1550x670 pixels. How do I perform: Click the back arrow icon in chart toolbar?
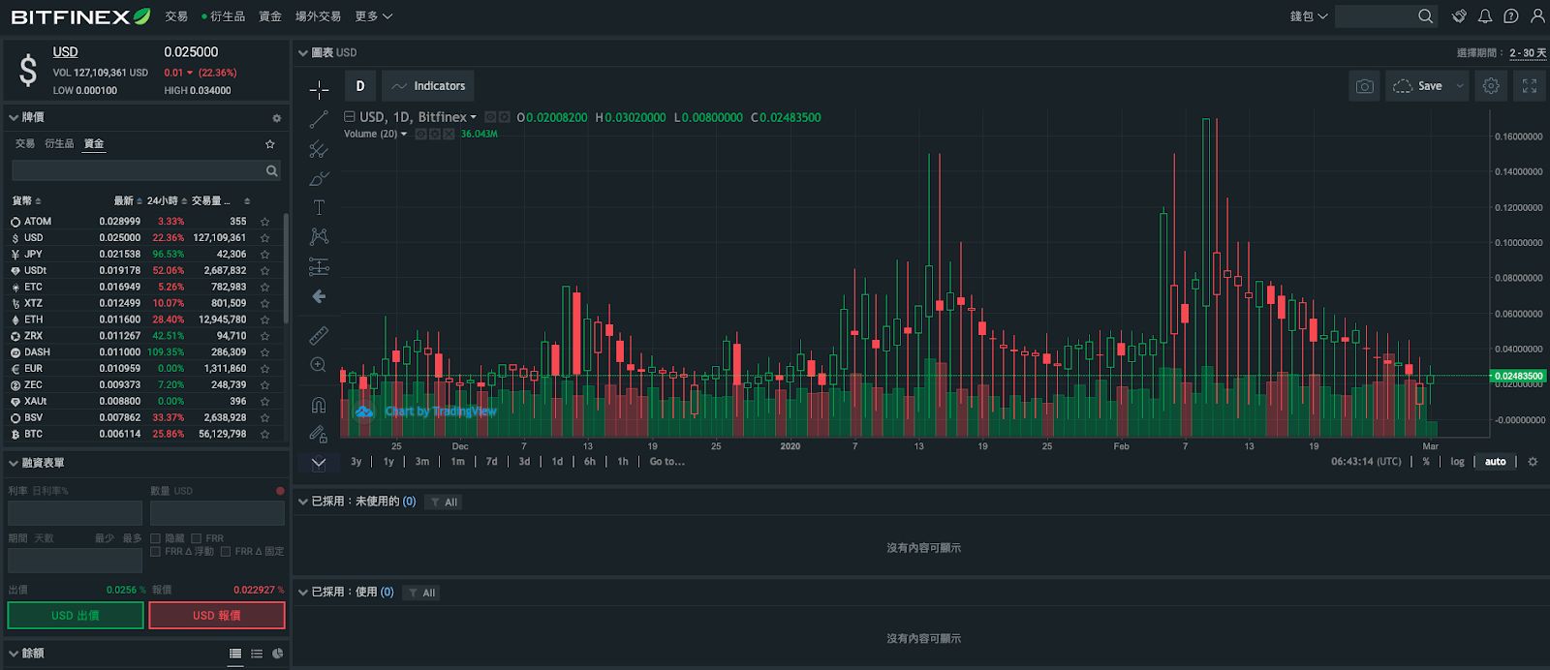tap(319, 296)
